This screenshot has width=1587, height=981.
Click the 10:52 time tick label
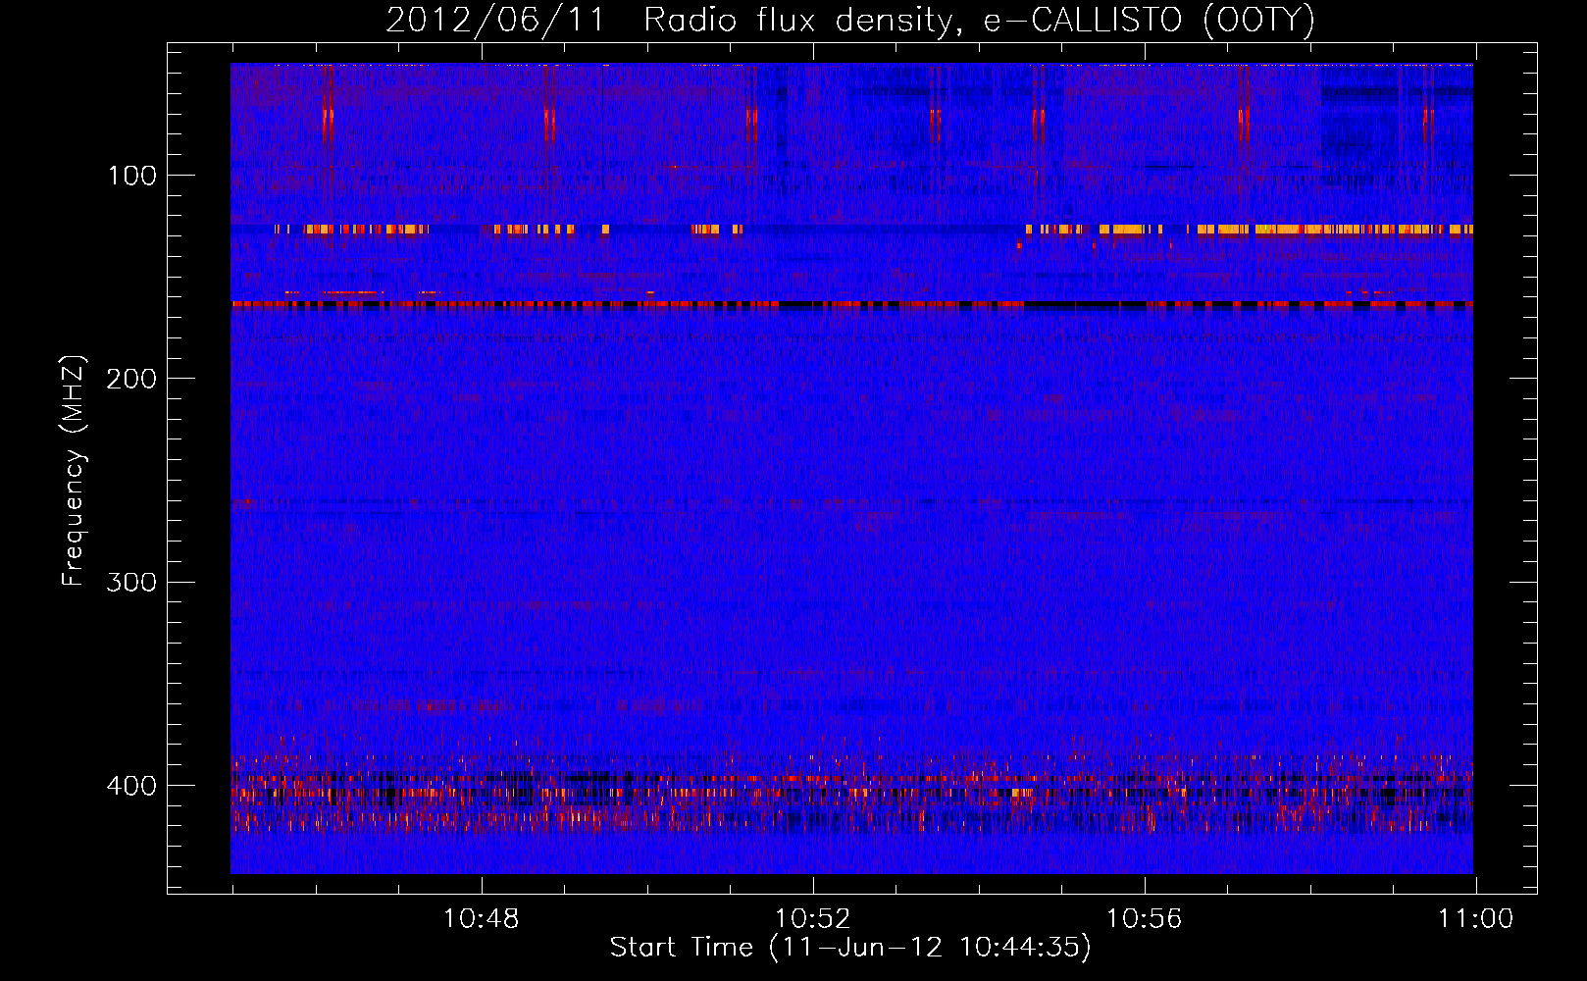[812, 919]
